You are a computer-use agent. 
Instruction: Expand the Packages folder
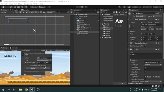[101, 37]
